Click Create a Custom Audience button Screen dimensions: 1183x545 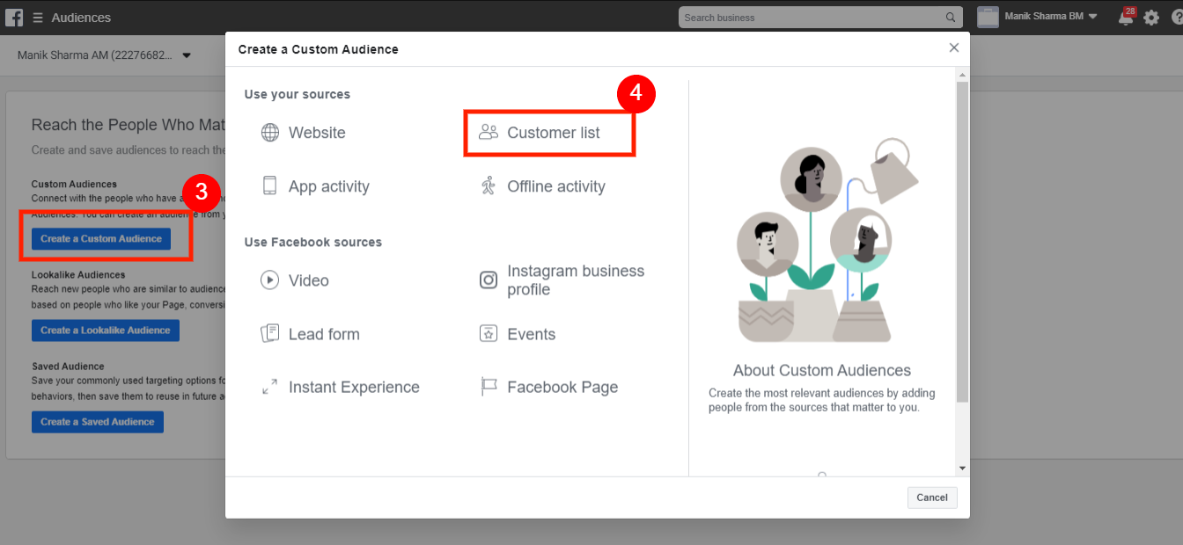pos(101,239)
